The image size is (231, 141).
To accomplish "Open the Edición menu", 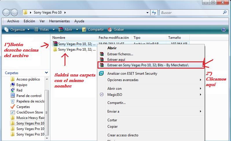I will tap(29, 21).
